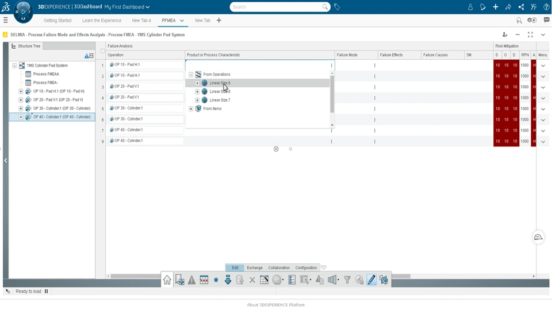
Task: Click the checklist icon in the action bar
Action: point(292,280)
